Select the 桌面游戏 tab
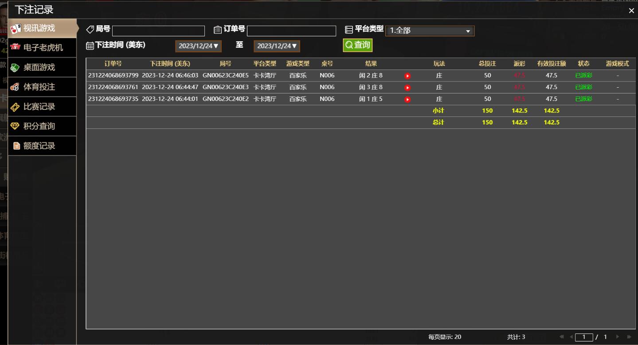Viewport: 638px width, 345px height. 42,67
